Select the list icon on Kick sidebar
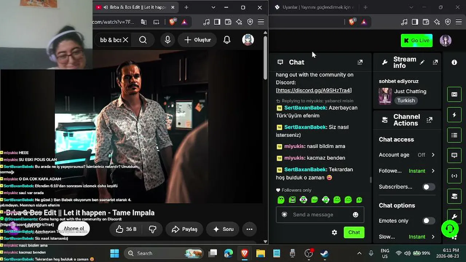 (x=454, y=135)
